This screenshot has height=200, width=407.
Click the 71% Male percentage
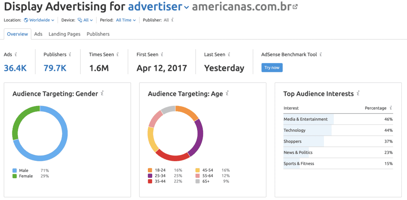coord(45,171)
